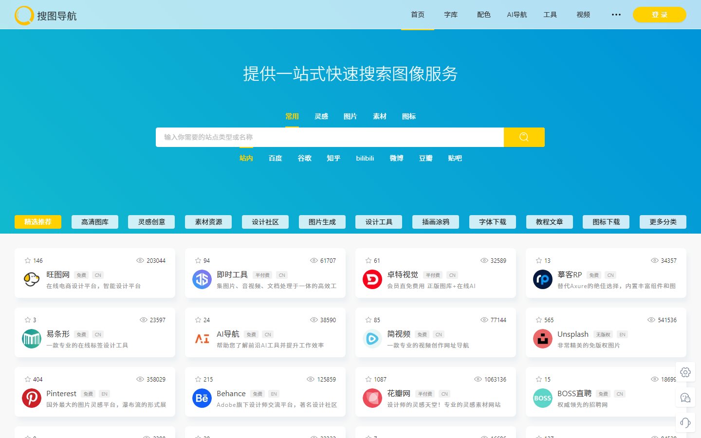Switch to the 灵感 search tab
The width and height of the screenshot is (701, 438).
(321, 116)
